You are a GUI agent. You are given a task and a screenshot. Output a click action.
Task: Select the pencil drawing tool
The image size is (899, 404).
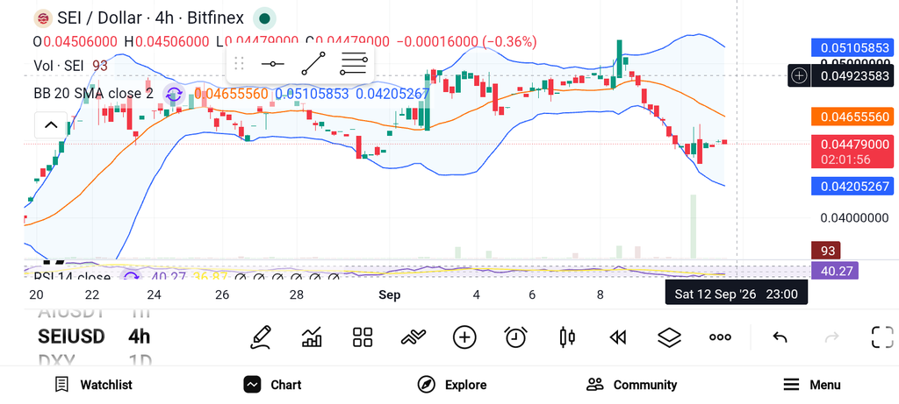pyautogui.click(x=260, y=337)
